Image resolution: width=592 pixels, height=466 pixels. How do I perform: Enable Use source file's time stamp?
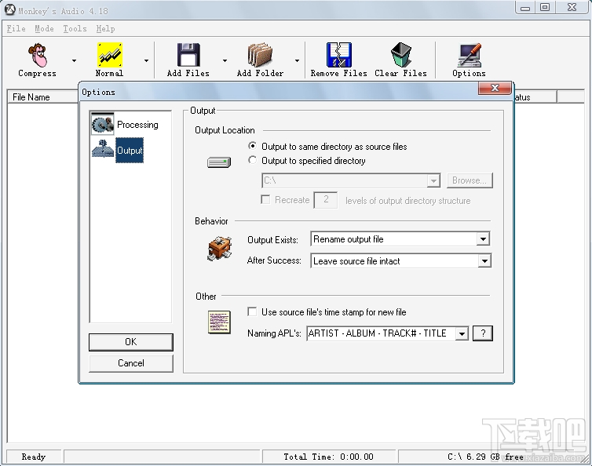click(x=252, y=311)
